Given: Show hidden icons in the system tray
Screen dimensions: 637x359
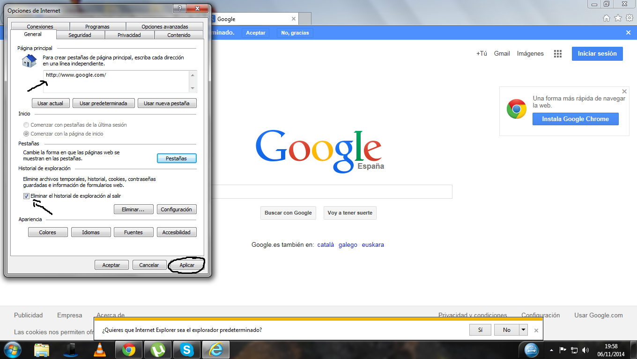Looking at the screenshot, I should 551,350.
